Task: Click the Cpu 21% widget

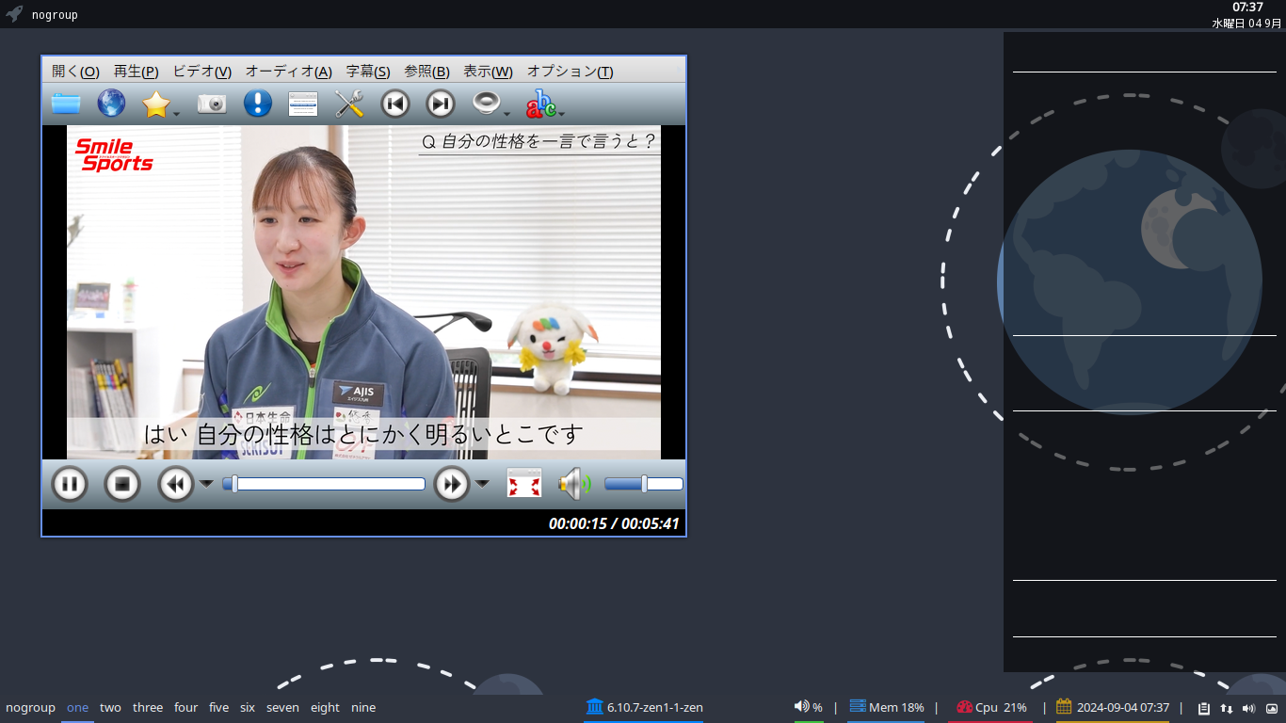Action: pyautogui.click(x=991, y=707)
